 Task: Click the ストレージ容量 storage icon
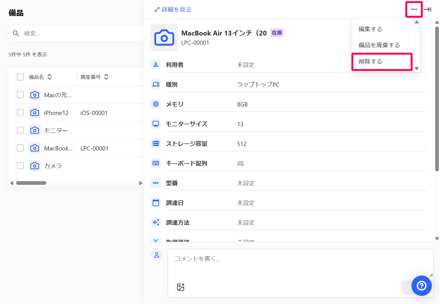coord(156,143)
